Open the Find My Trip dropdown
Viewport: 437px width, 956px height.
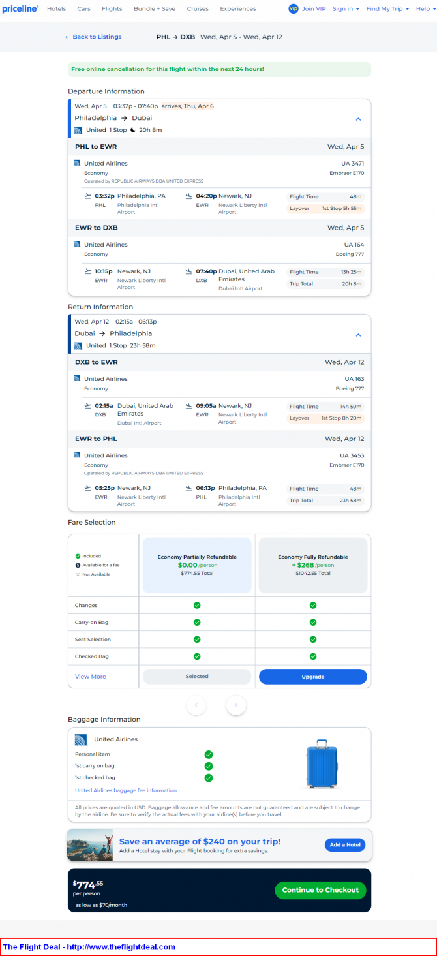click(388, 9)
